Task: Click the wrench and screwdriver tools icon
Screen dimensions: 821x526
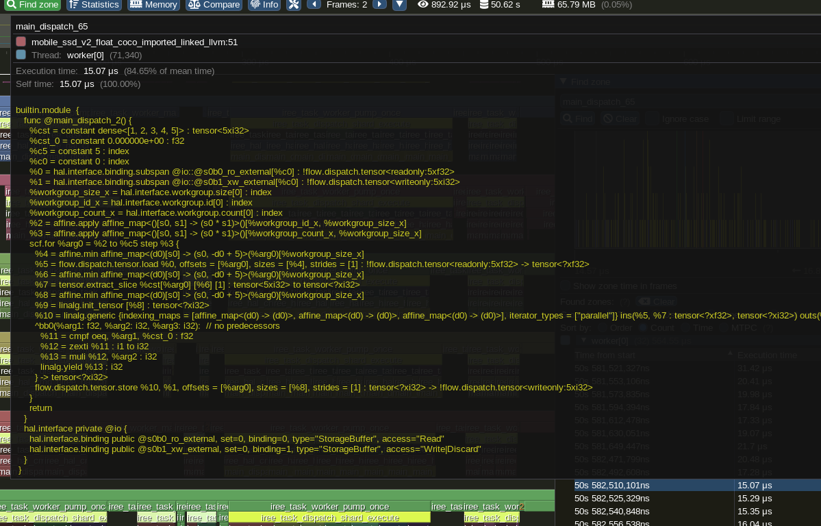Action: pyautogui.click(x=294, y=5)
